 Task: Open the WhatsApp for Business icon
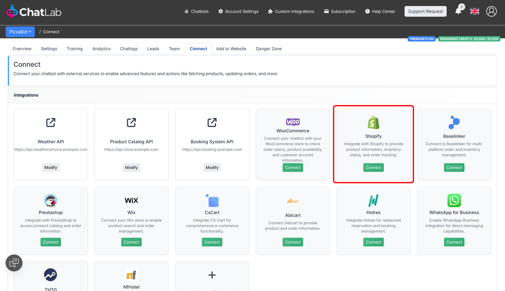[x=454, y=201]
